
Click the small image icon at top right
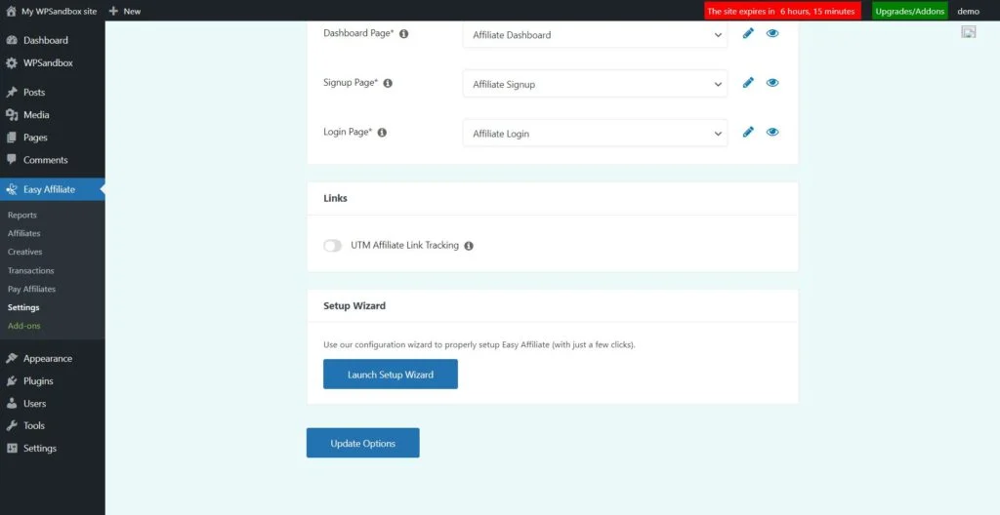tap(968, 32)
